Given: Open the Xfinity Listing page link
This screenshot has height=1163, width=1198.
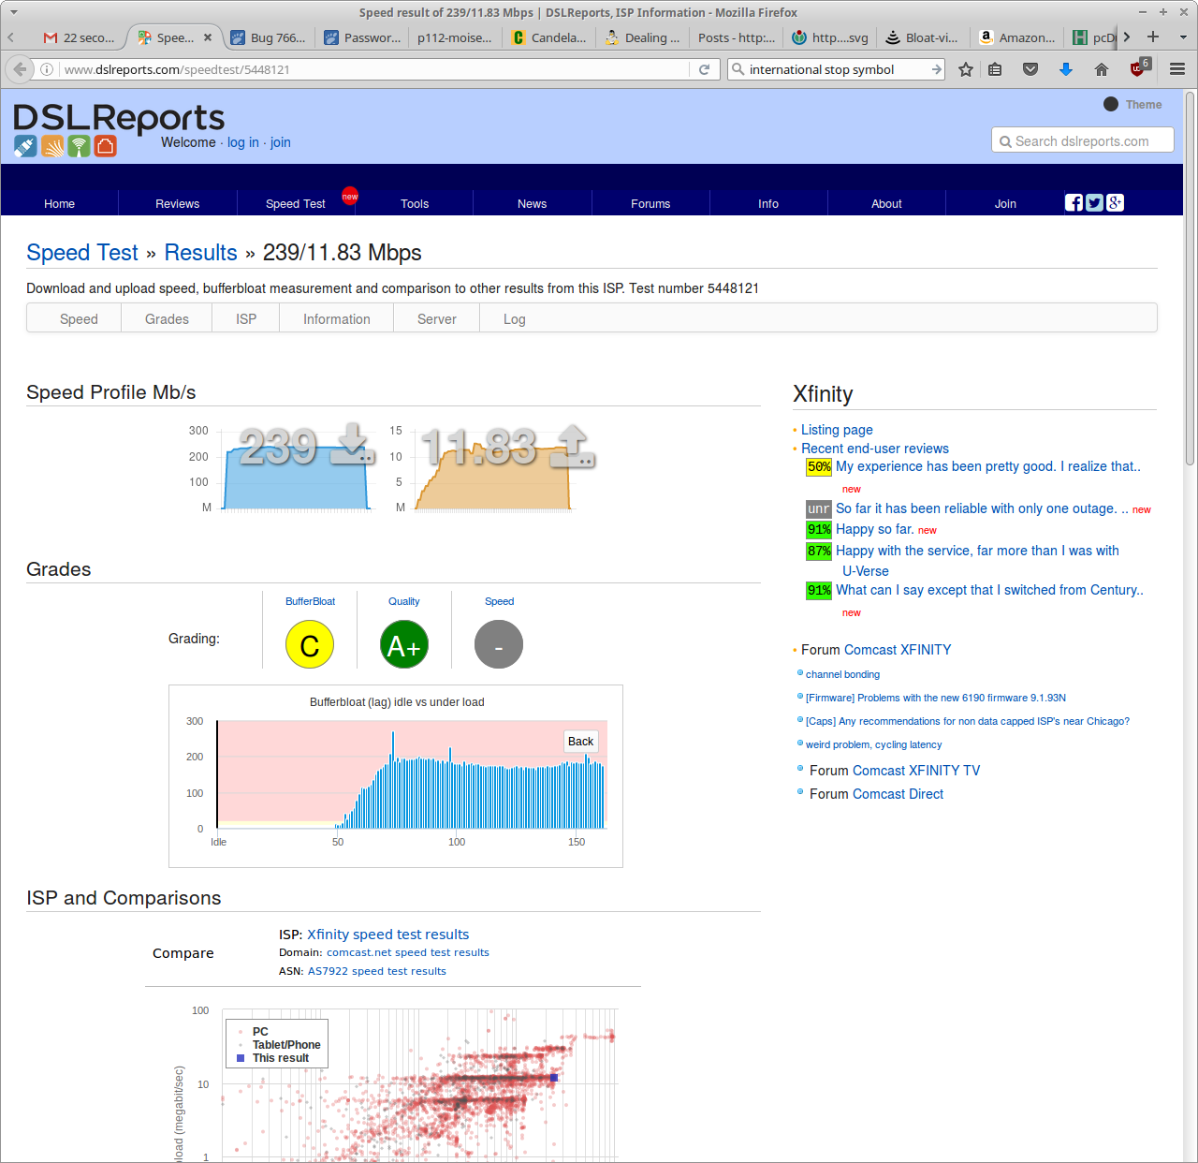Looking at the screenshot, I should pyautogui.click(x=837, y=430).
